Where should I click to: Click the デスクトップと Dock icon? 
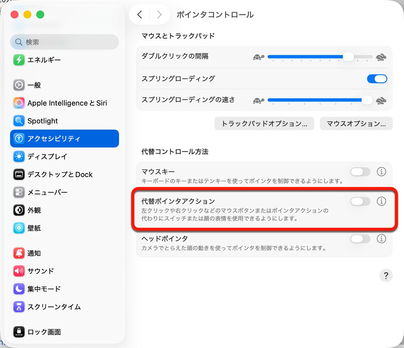[x=19, y=174]
